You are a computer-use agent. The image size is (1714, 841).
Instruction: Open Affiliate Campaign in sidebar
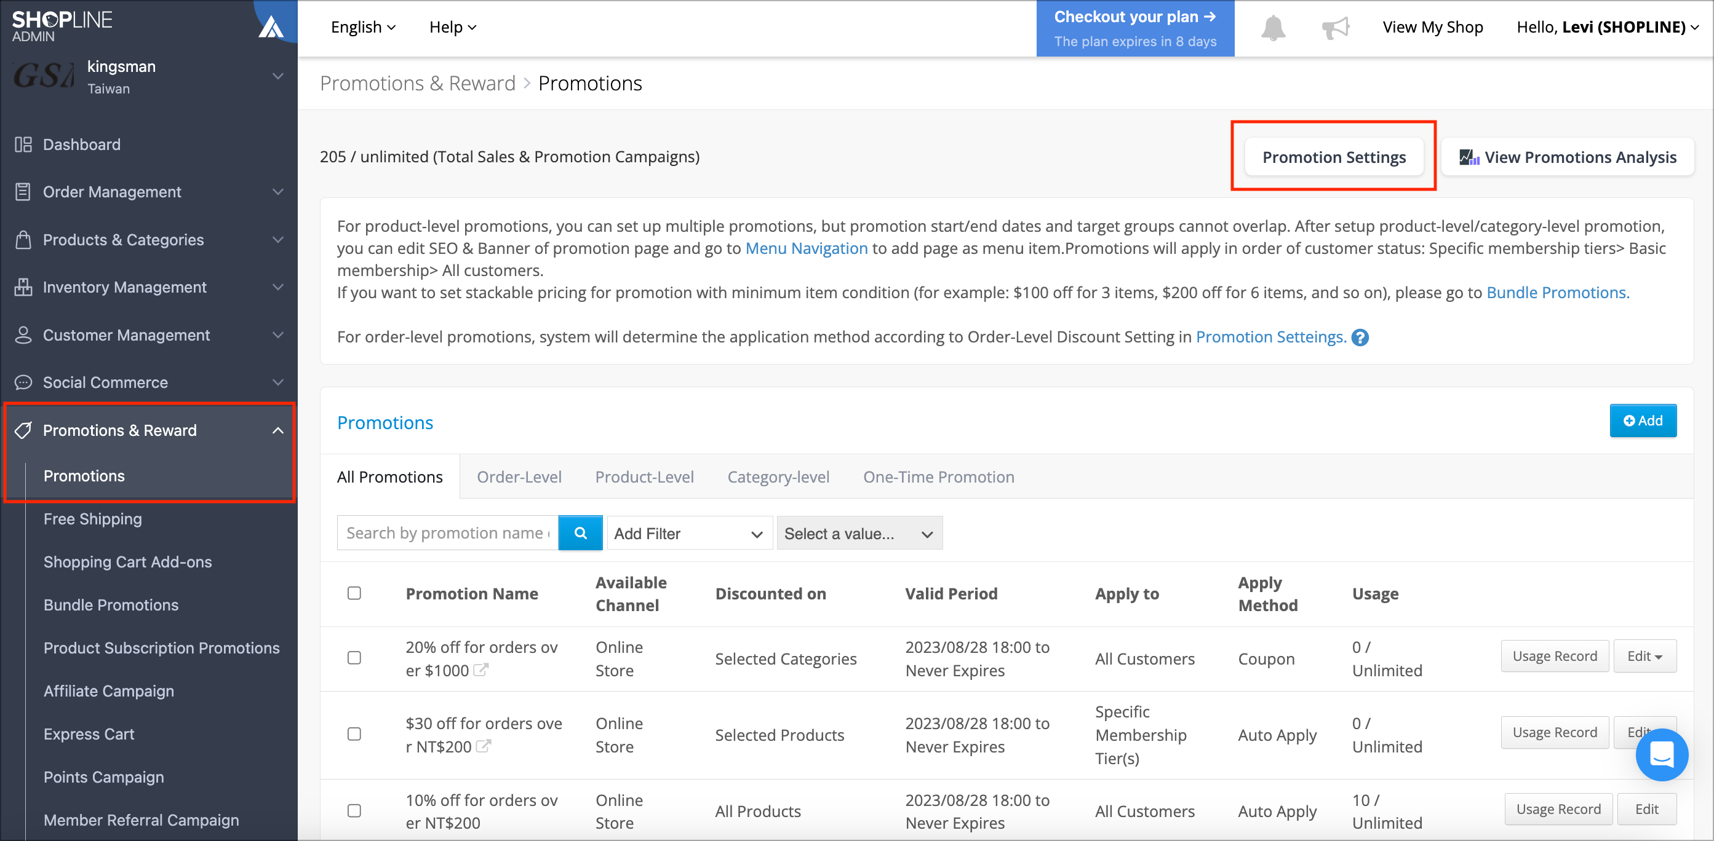pos(109,692)
